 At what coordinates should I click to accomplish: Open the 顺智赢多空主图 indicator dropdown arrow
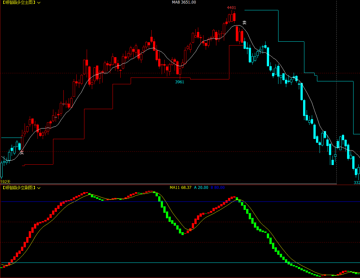coord(39,3)
